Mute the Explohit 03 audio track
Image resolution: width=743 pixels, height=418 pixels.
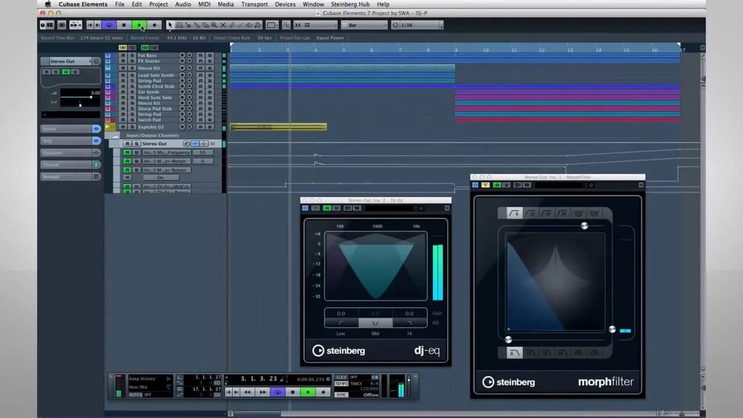(x=122, y=127)
